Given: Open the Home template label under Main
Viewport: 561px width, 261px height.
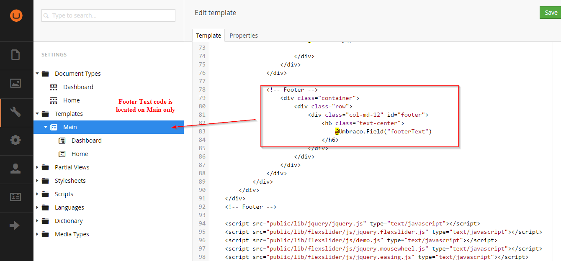Looking at the screenshot, I should click(x=80, y=154).
